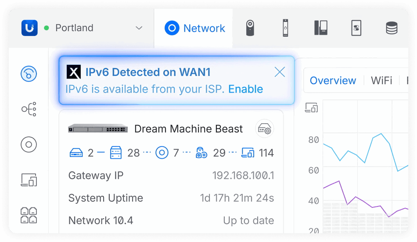
Task: Switch to the WiFi tab
Action: coord(381,80)
